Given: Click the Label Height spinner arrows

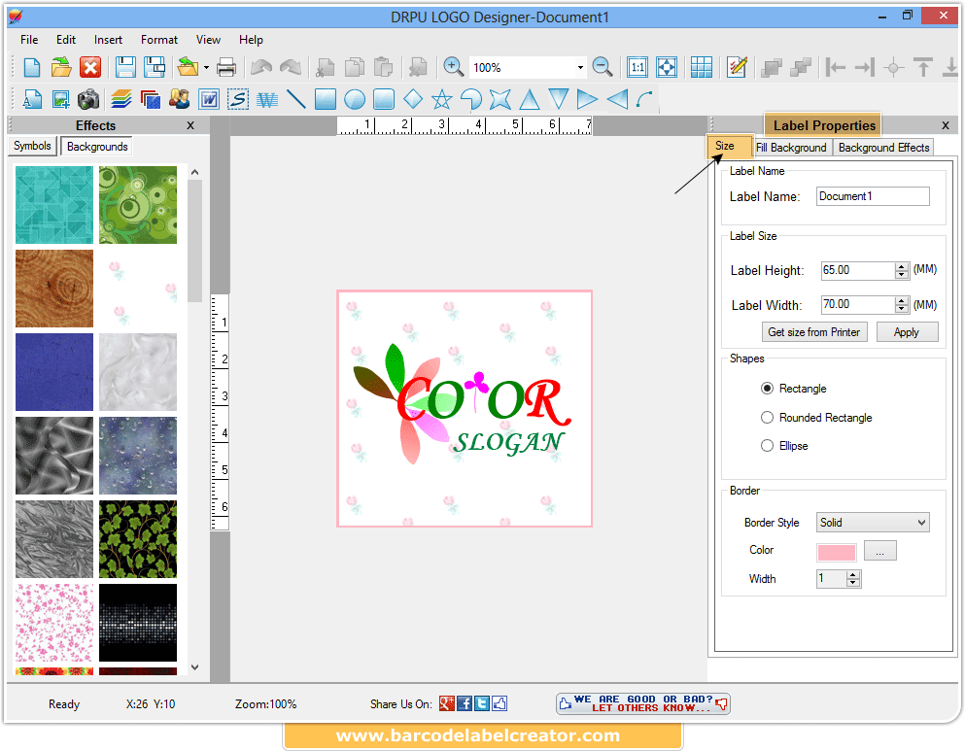Looking at the screenshot, I should (x=902, y=270).
